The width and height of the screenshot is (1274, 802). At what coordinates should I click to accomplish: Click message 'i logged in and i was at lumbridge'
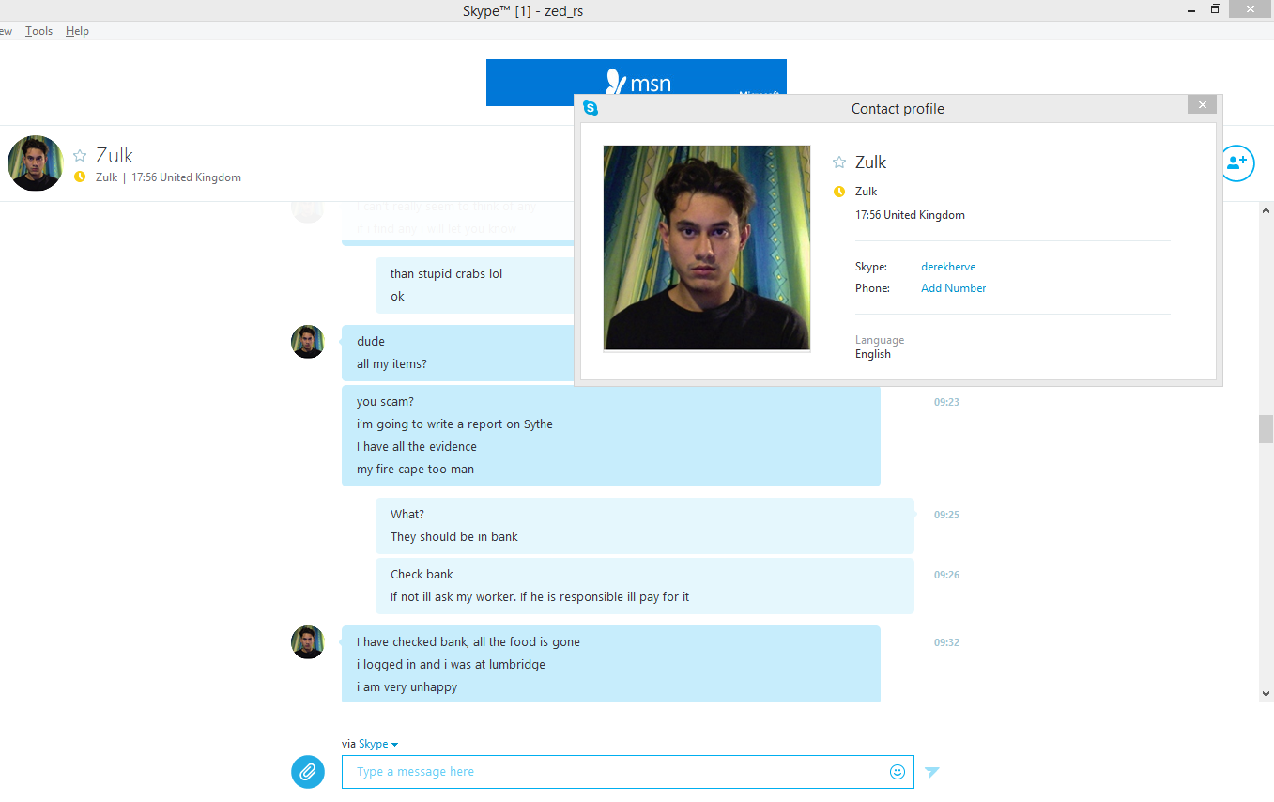[451, 665]
